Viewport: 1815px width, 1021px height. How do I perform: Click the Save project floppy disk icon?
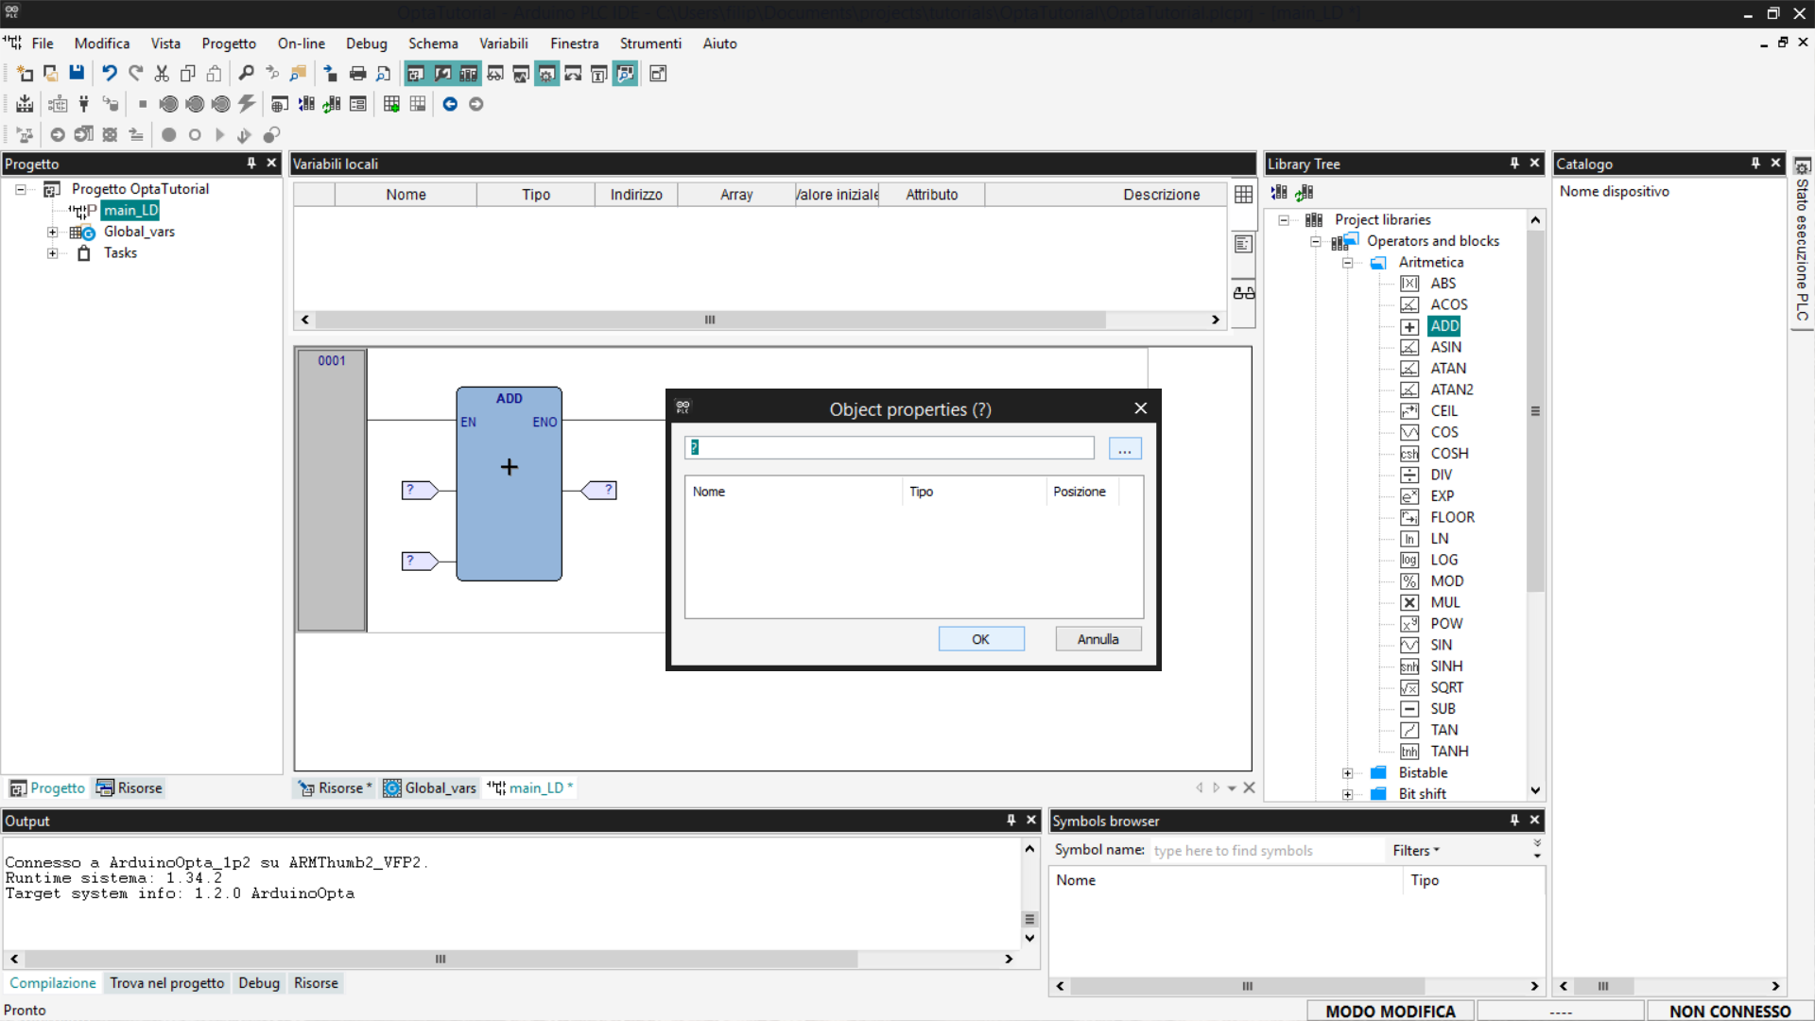[x=77, y=73]
